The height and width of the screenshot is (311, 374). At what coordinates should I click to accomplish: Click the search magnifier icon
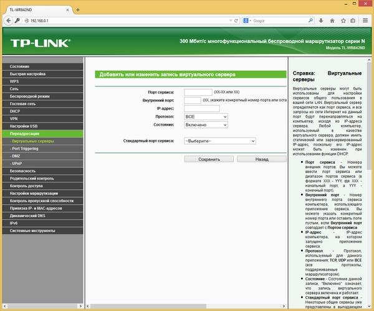(x=310, y=21)
